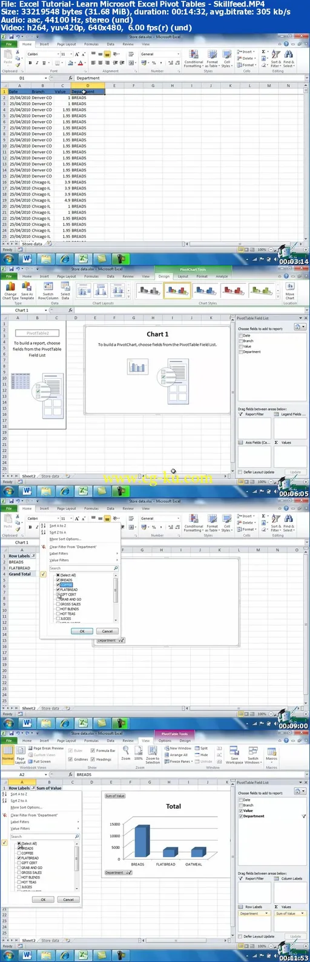310x962 pixels.
Task: Click the 100% zoom icon in View ribbon
Action: coord(138,753)
